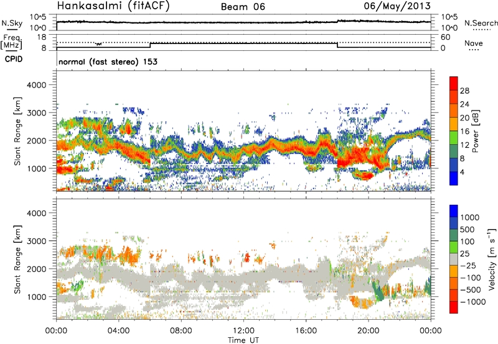Screen dimensions: 498x344
Task: Click the orange velocity patch near 04:30
Action: point(129,255)
